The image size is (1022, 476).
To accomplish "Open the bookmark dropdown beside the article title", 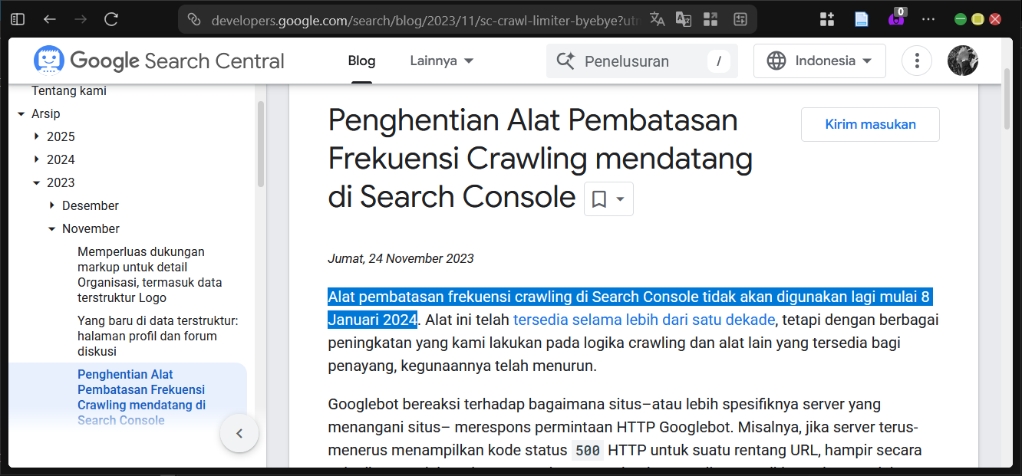I will click(x=608, y=199).
